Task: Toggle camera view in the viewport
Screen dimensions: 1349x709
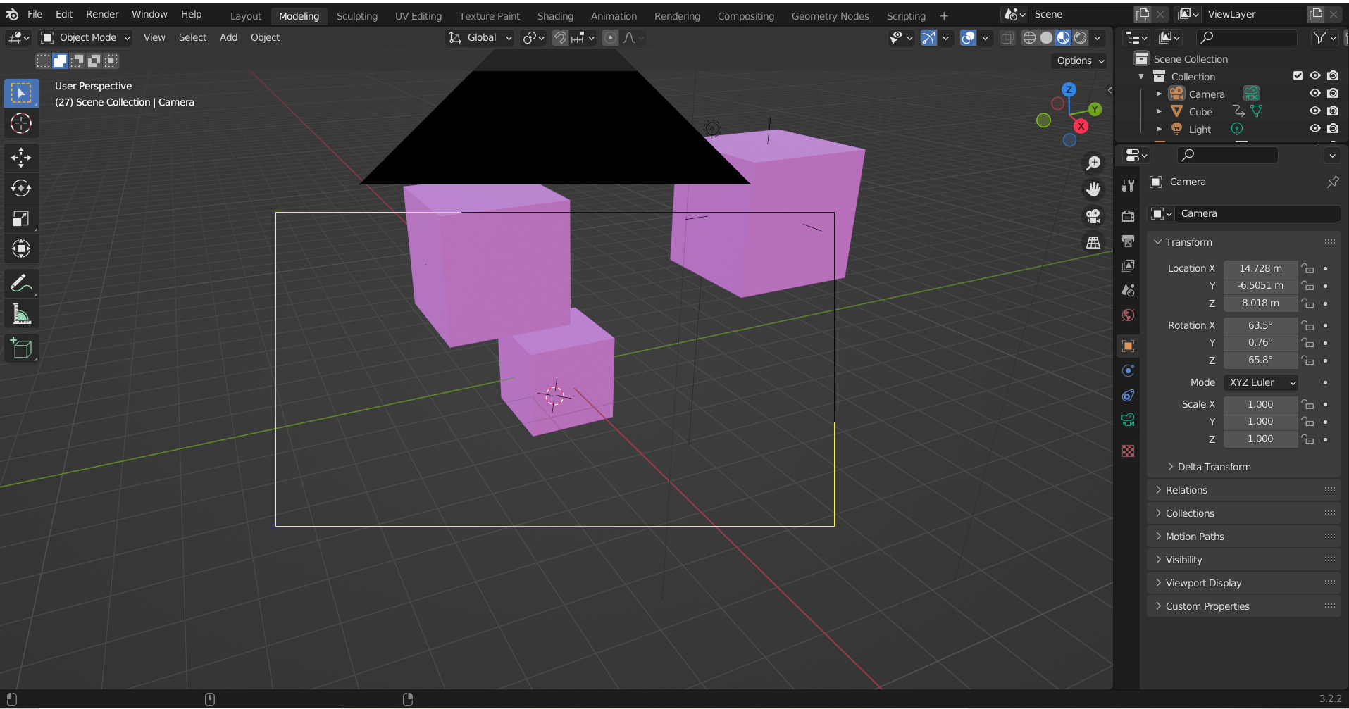Action: 1093,216
